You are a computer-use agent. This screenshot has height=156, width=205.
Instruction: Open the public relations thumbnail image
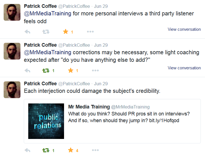click(x=46, y=121)
